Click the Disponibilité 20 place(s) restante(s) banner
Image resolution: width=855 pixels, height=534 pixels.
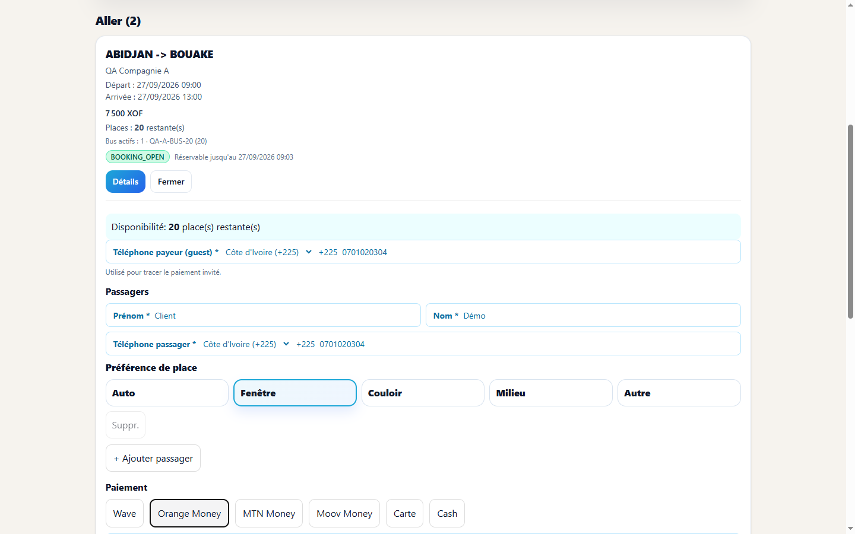[423, 227]
